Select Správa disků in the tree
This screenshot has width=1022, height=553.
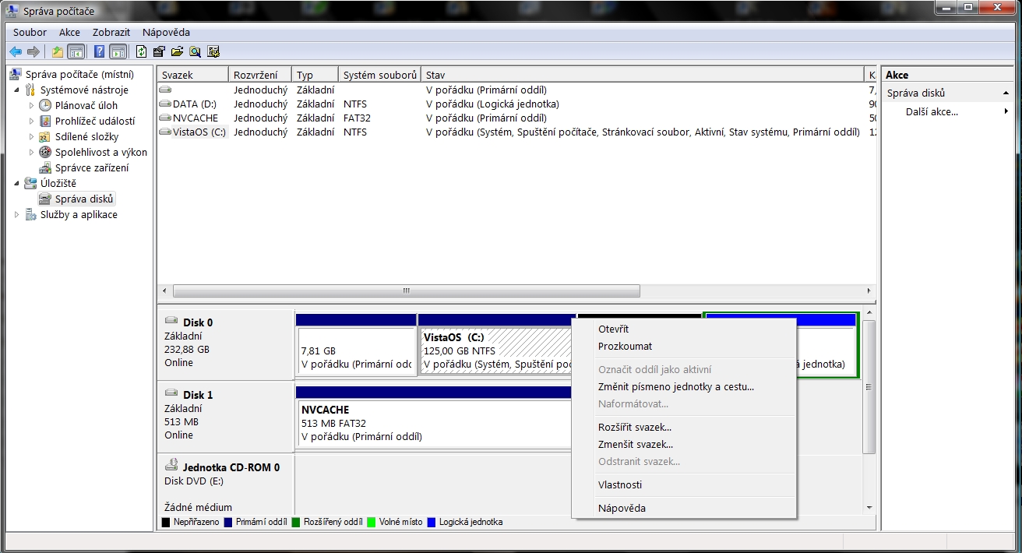(83, 199)
